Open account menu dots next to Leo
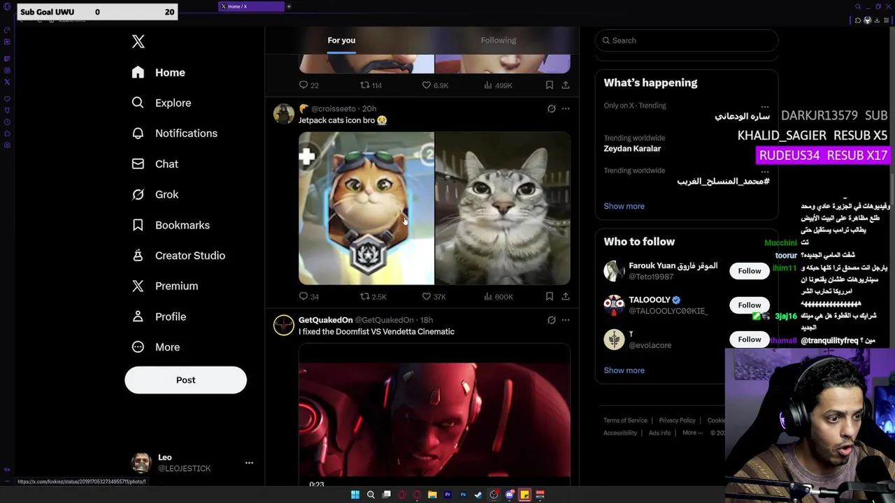 249,462
